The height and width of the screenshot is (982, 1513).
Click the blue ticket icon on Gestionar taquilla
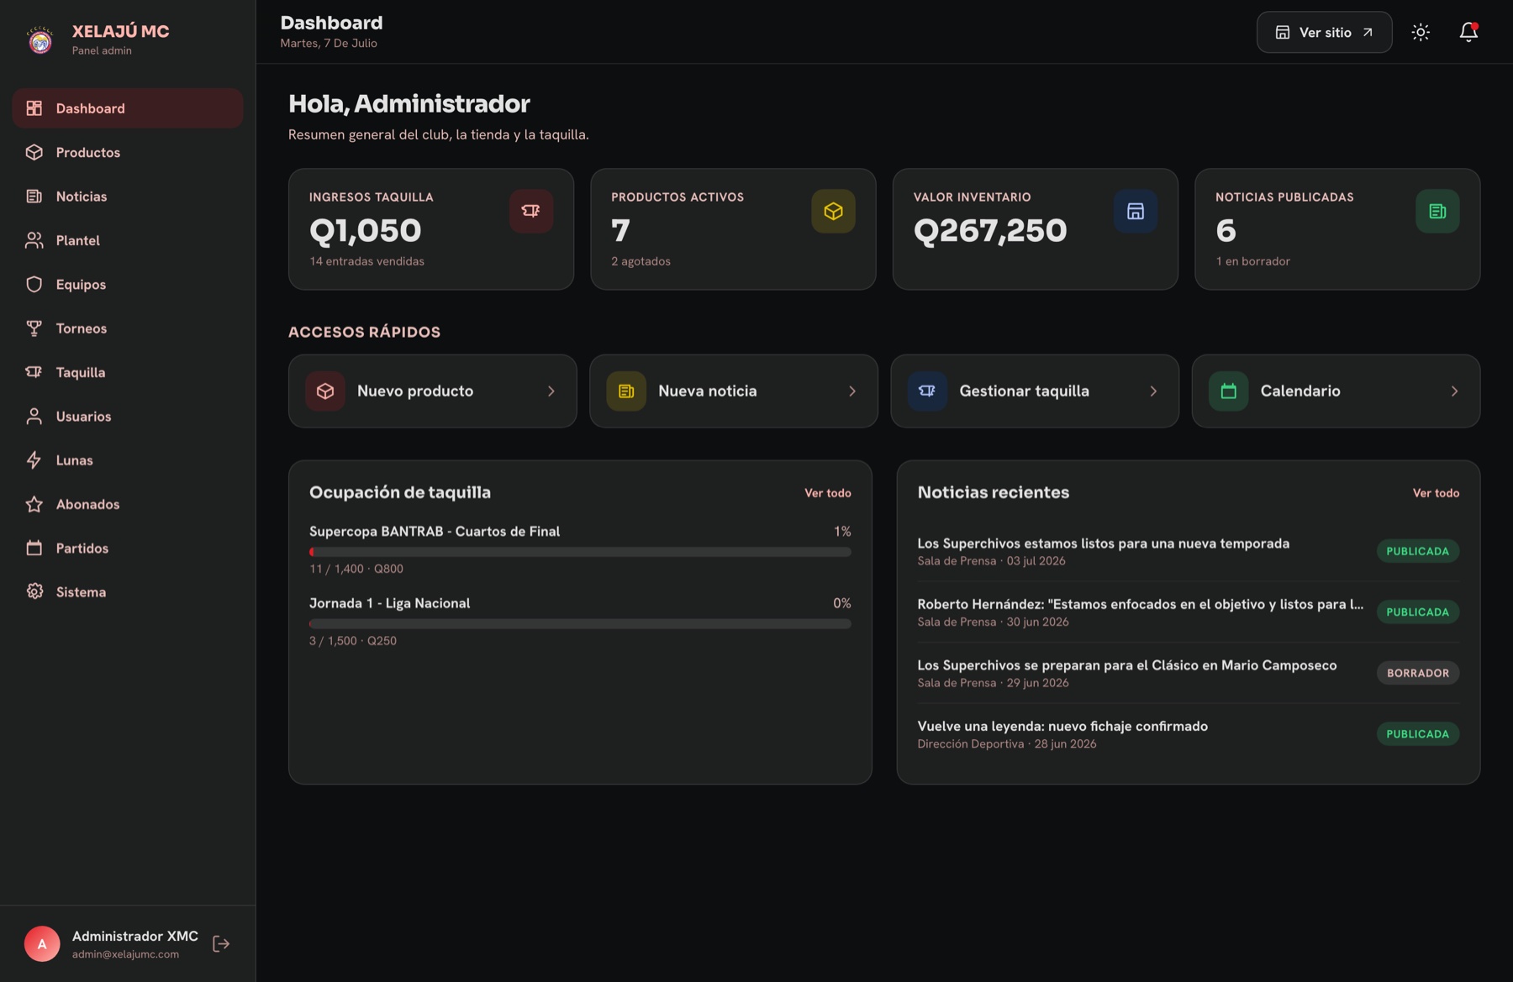click(927, 391)
